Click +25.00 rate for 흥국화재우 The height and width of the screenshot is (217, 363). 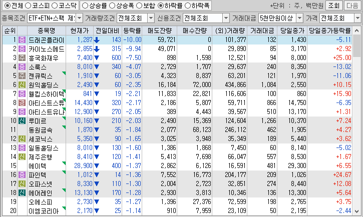click(x=342, y=58)
